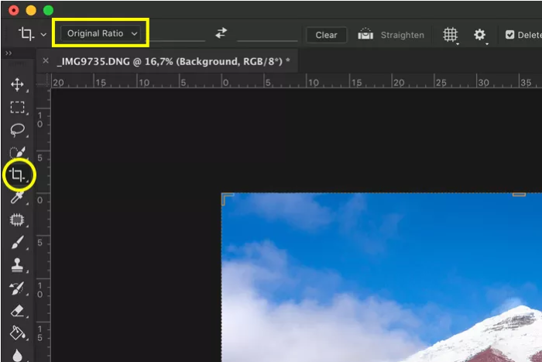The image size is (542, 362).
Task: Select the Rectangular Marquee tool
Action: point(17,107)
